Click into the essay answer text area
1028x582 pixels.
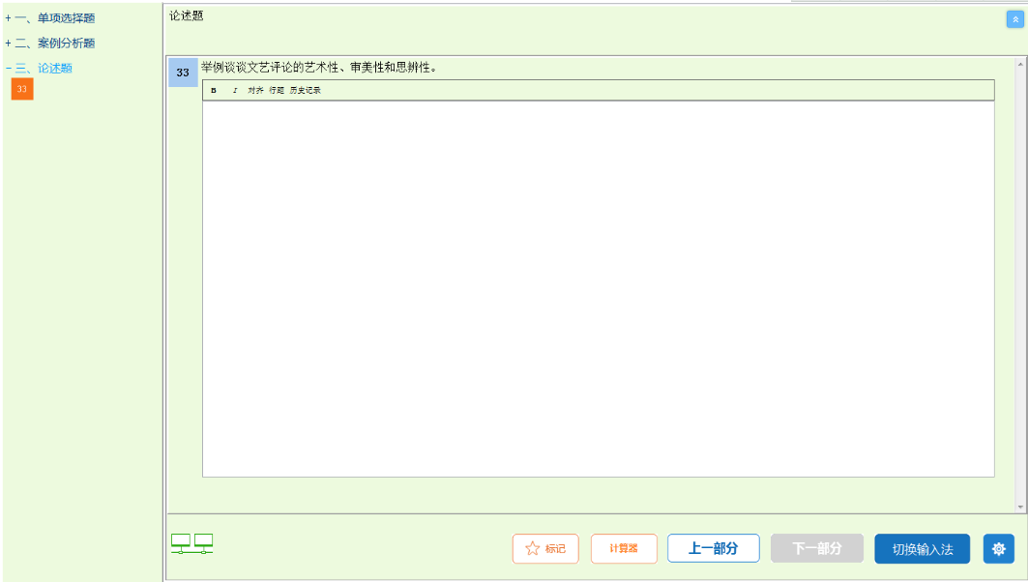pos(598,288)
